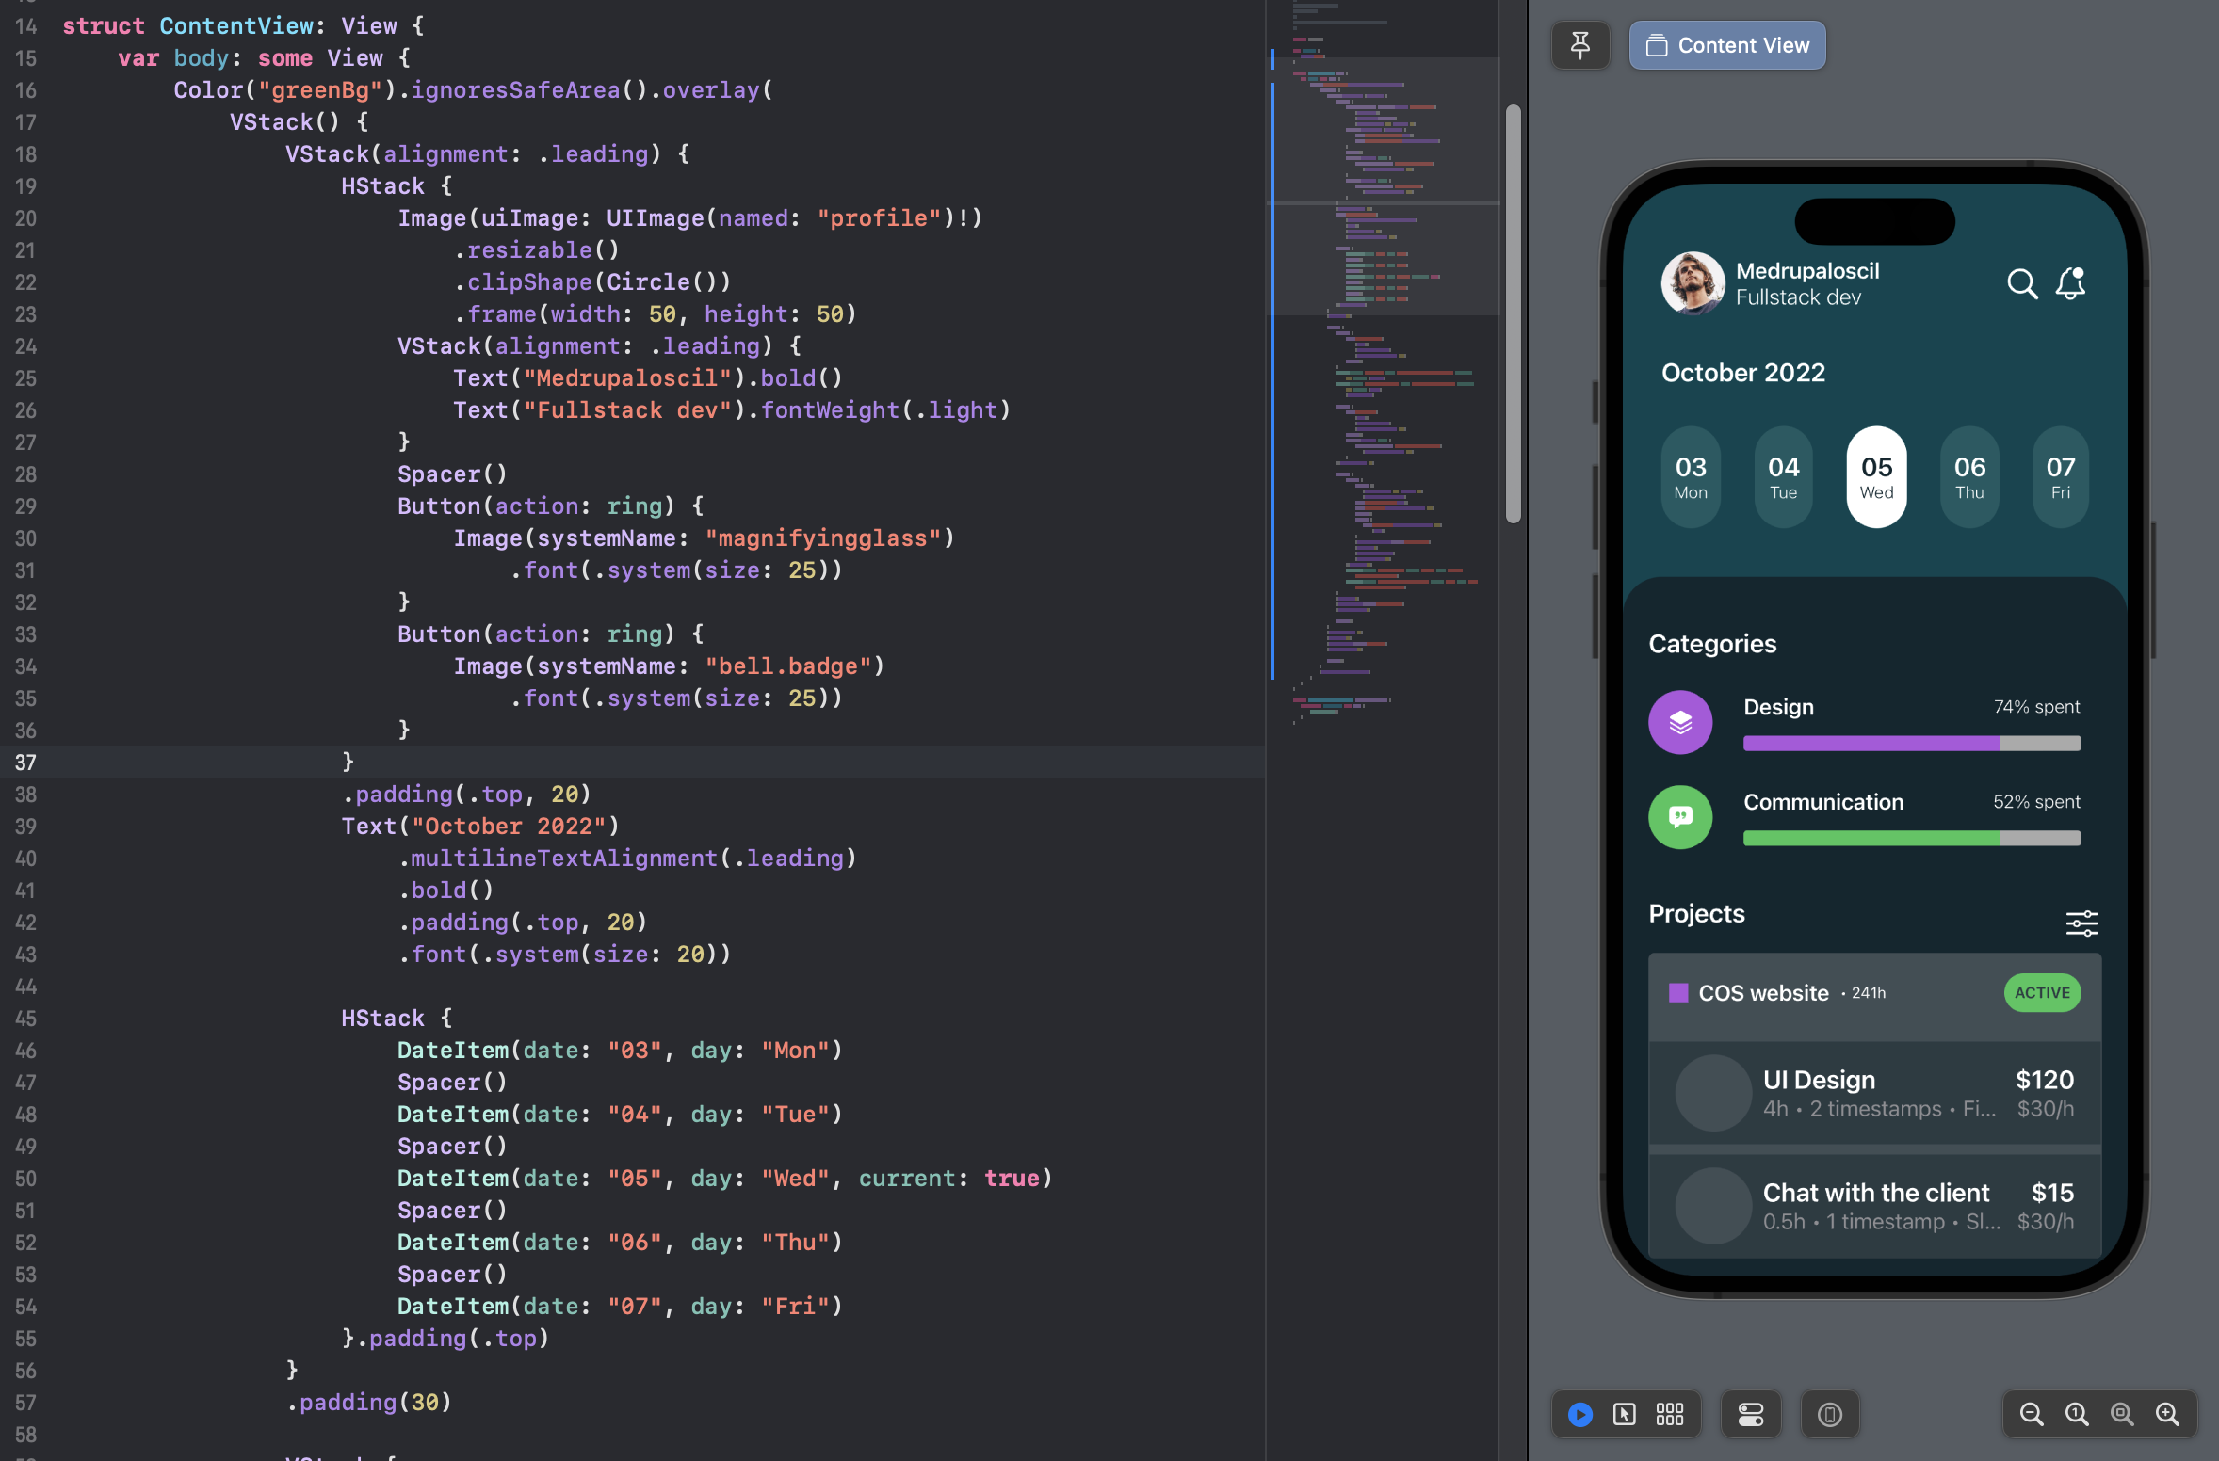Tap the magnifying glass search in the preview

point(2021,283)
